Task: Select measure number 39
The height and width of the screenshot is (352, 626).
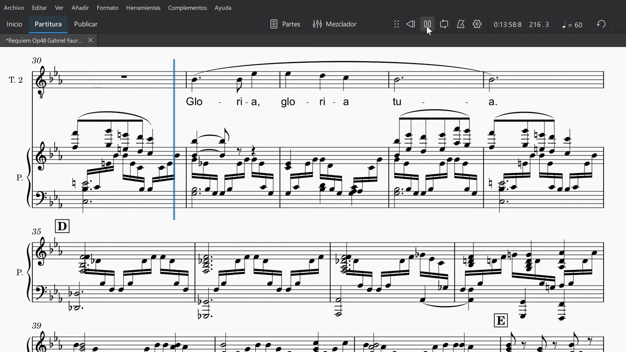Action: click(x=37, y=326)
